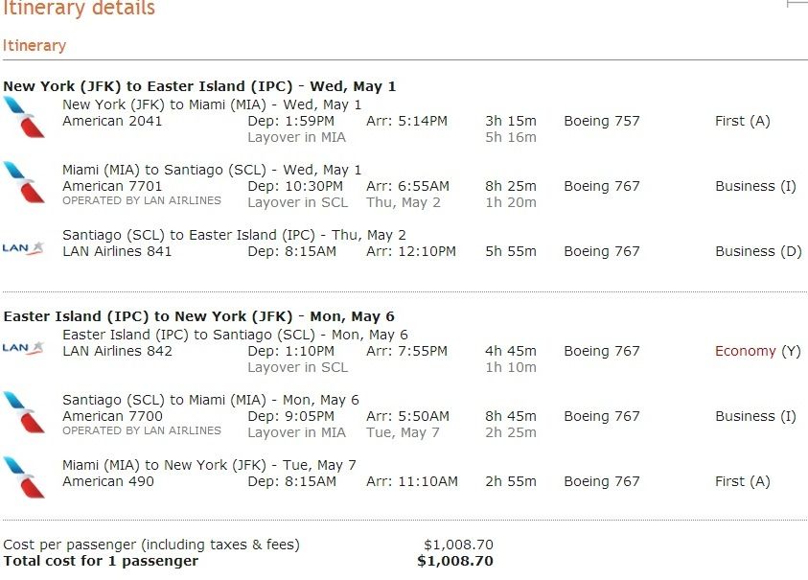Click the total cost amount $1,008.70 in bold

click(455, 561)
